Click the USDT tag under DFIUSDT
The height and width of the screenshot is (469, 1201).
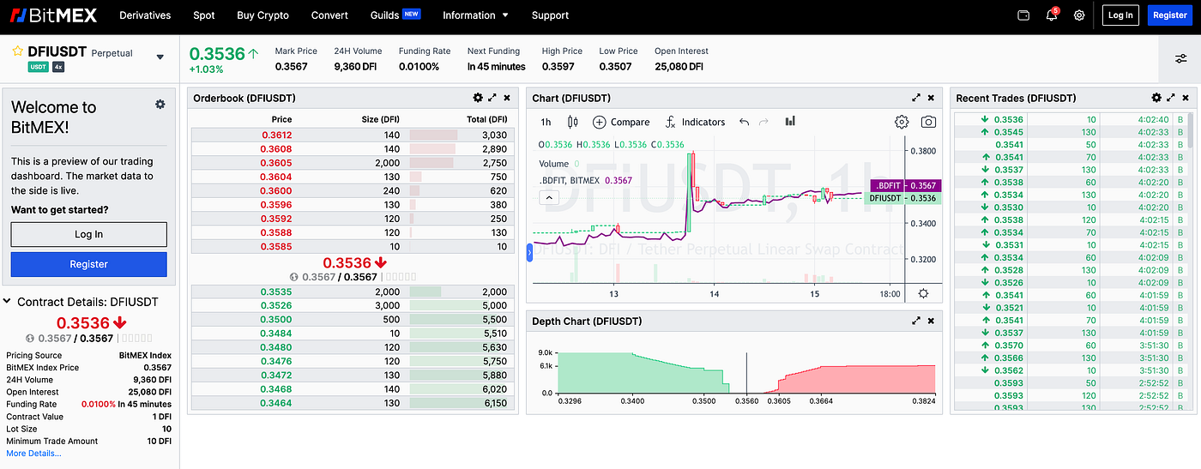tap(39, 67)
